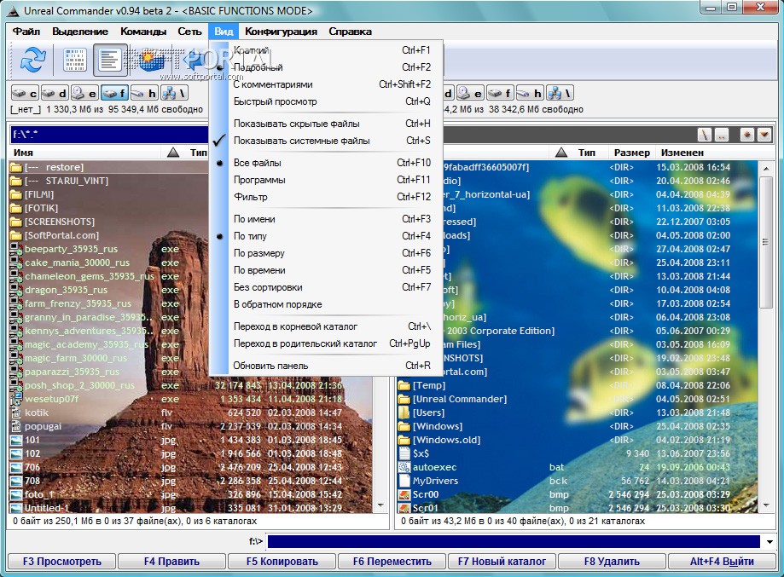The height and width of the screenshot is (577, 784).
Task: Click the right panel sort direction triangle
Action: click(x=561, y=153)
